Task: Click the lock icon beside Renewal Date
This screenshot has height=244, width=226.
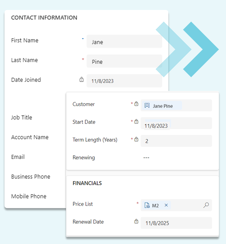Action: coord(136,221)
